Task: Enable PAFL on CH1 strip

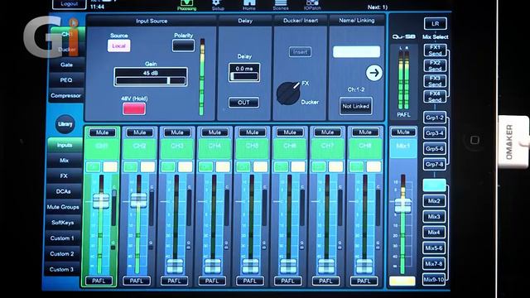Action: coord(99,281)
